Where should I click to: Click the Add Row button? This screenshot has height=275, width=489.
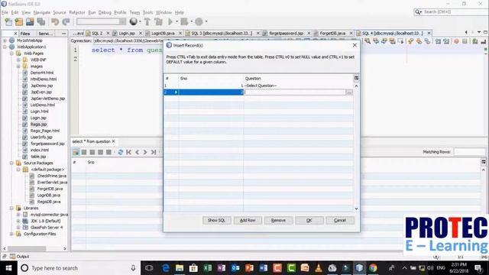(248, 221)
